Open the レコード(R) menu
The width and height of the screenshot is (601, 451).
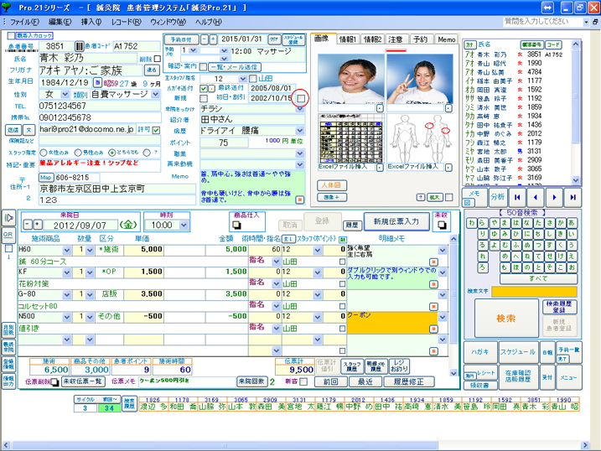(127, 22)
